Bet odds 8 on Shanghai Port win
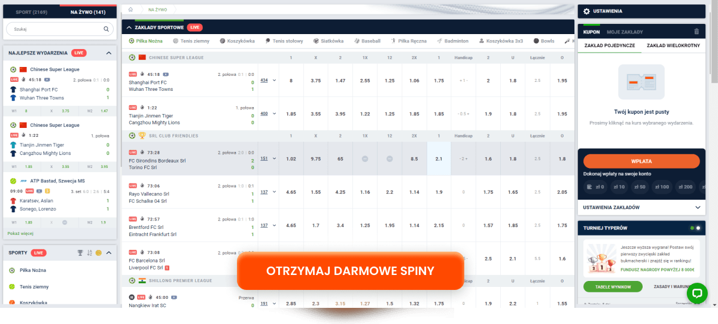This screenshot has height=324, width=718. [291, 80]
